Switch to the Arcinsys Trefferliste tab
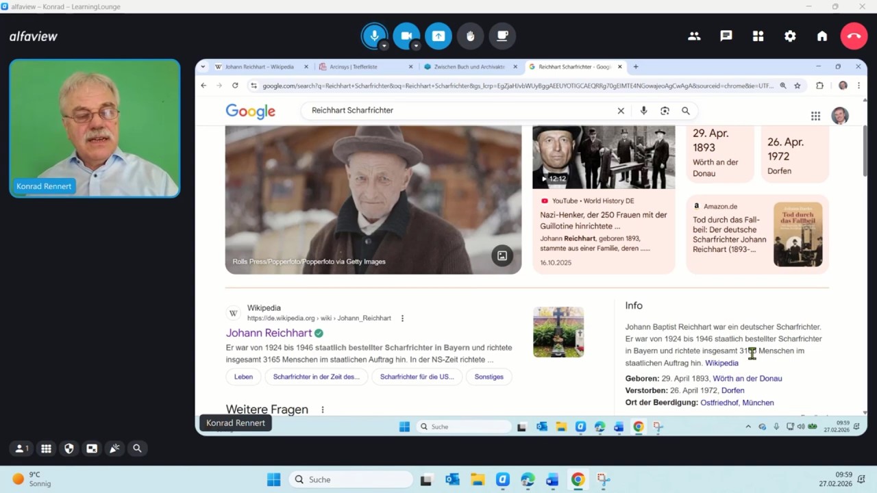This screenshot has width=877, height=493. click(365, 67)
